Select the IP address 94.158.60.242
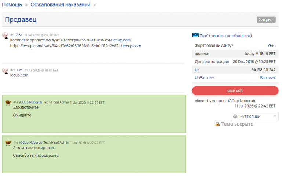Viewport: 282px width, 177px height. (x=263, y=70)
